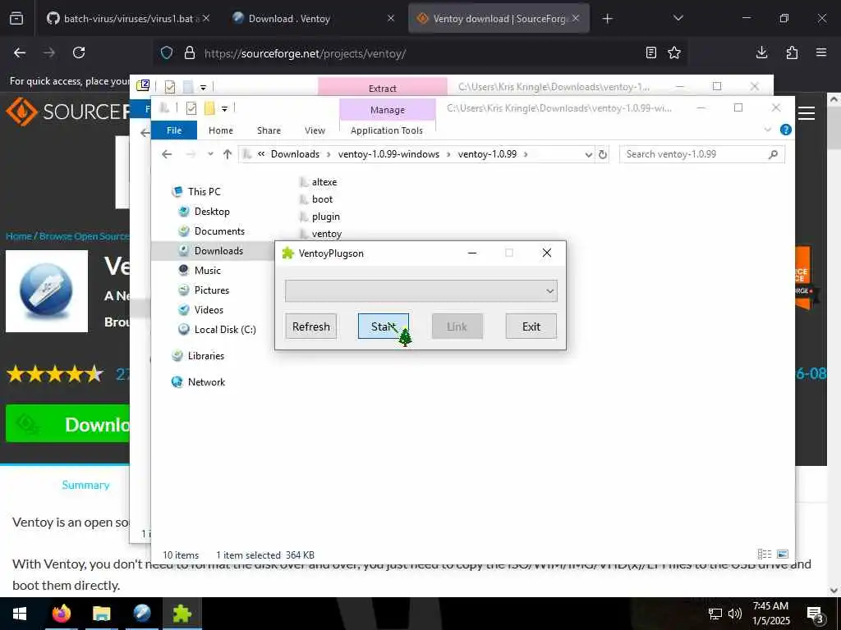
Task: Open the Summary tab on SourceForge page
Action: click(x=85, y=485)
